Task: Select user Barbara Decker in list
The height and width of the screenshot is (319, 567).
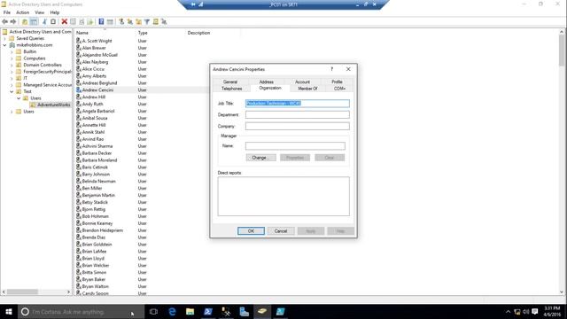Action: pos(97,153)
